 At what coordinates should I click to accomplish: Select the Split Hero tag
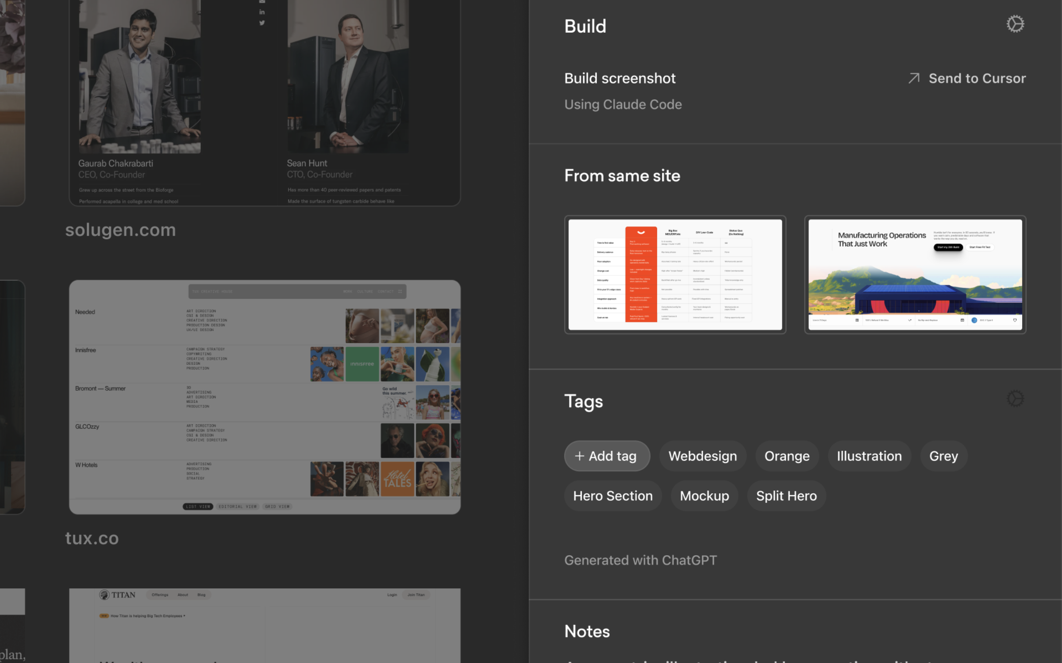pyautogui.click(x=786, y=496)
